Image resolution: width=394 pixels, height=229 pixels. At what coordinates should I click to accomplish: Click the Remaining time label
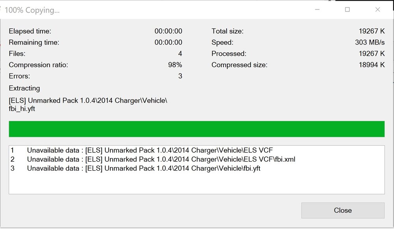[34, 42]
